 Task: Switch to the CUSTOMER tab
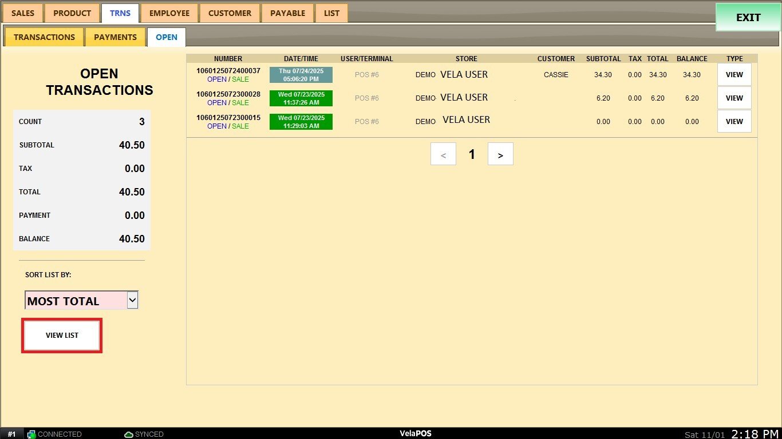pos(230,13)
